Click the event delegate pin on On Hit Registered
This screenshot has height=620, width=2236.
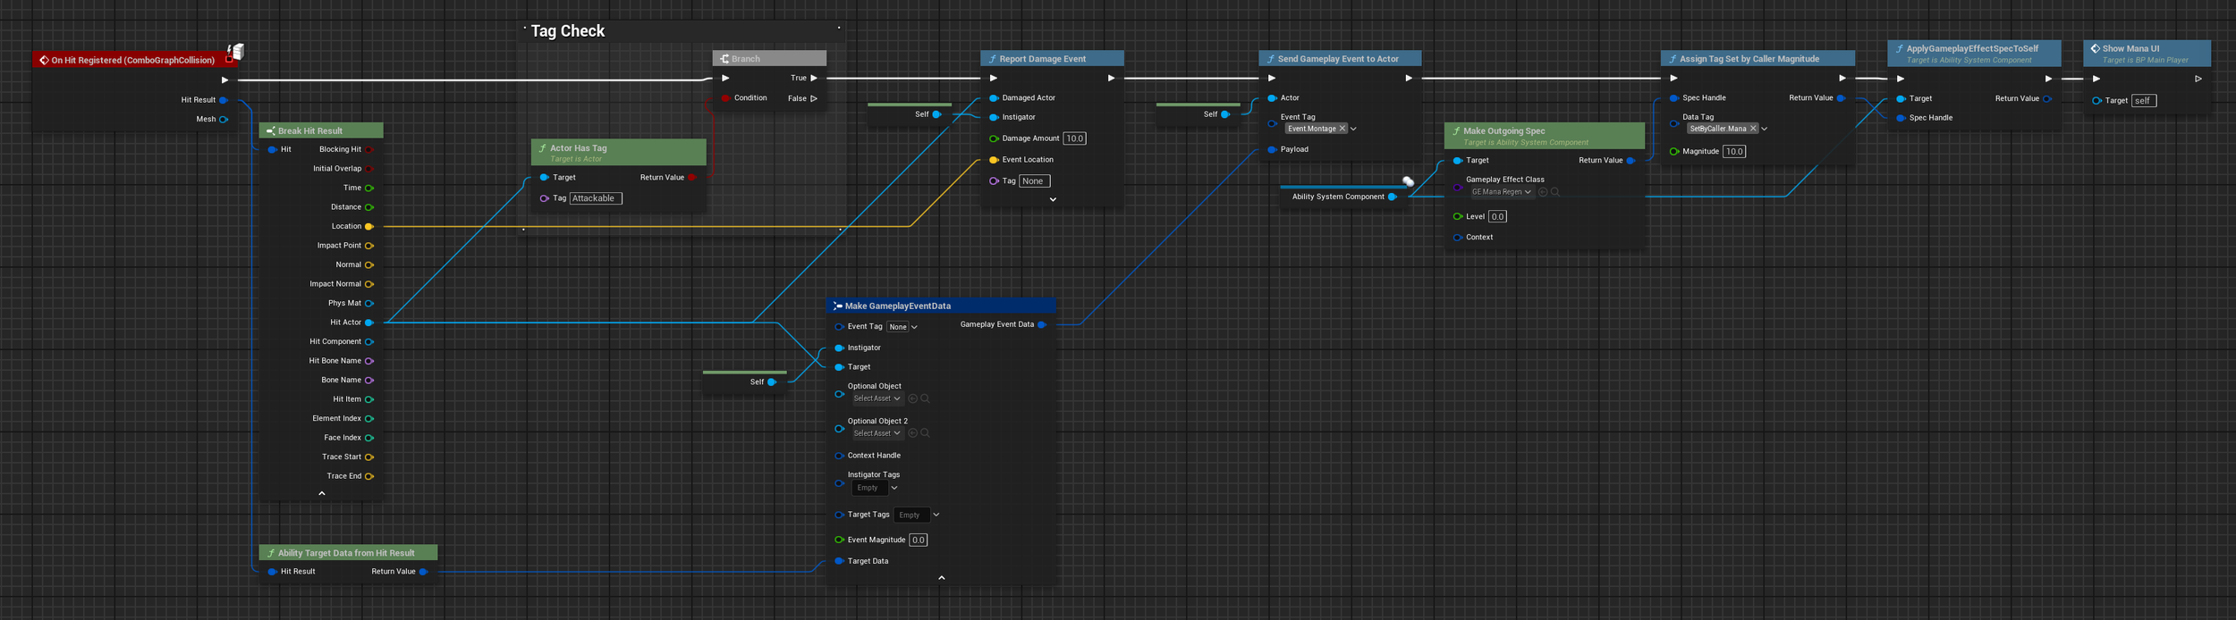click(x=229, y=60)
